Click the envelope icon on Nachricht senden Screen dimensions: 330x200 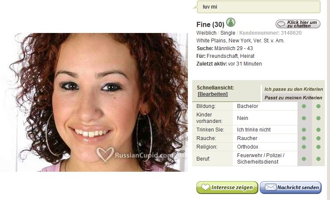270,187
